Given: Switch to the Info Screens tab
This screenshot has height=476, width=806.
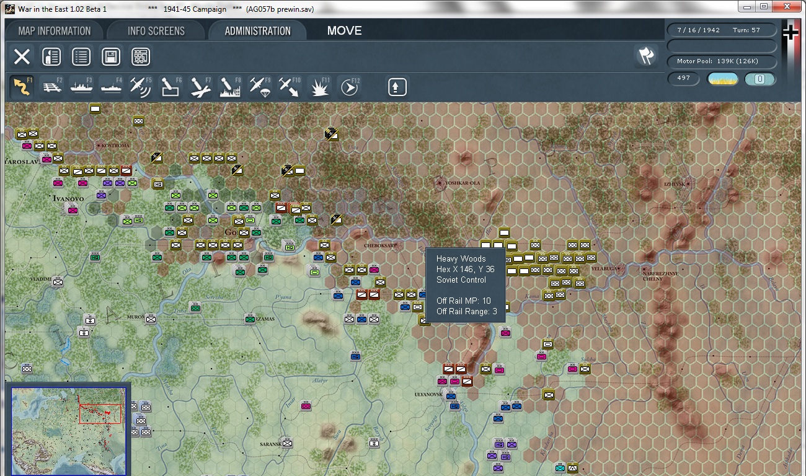Looking at the screenshot, I should (x=156, y=31).
